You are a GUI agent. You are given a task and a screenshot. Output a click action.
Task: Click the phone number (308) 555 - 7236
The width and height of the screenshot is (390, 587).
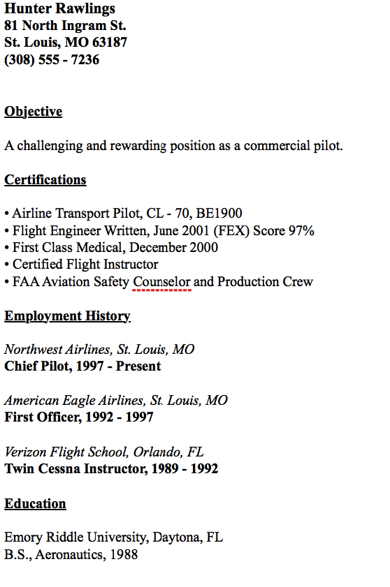coord(52,60)
